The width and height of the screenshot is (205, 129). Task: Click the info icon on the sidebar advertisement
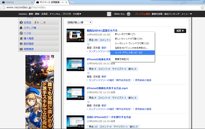pyautogui.click(x=53, y=56)
